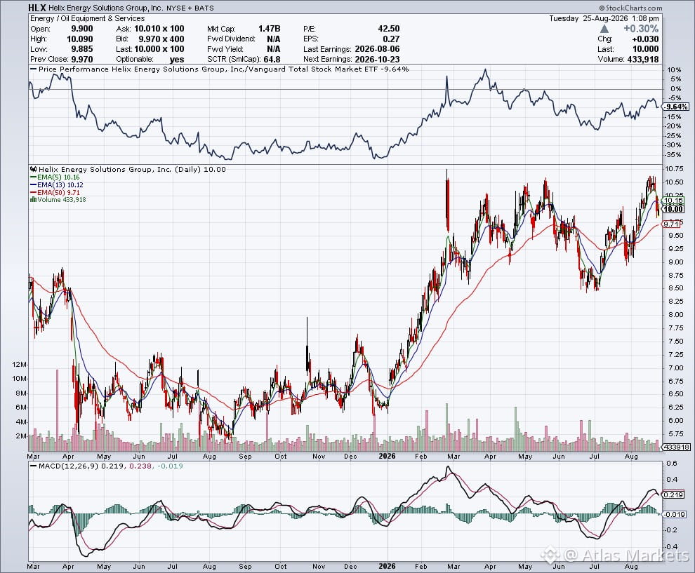The height and width of the screenshot is (573, 695).
Task: Click the candlestick icon beside Helix chart title
Action: point(34,169)
